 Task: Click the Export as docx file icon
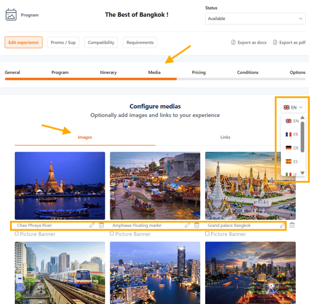pos(233,42)
